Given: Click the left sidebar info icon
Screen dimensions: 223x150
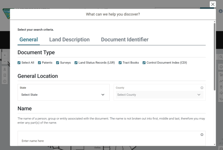Looking at the screenshot, I should pos(5,81).
